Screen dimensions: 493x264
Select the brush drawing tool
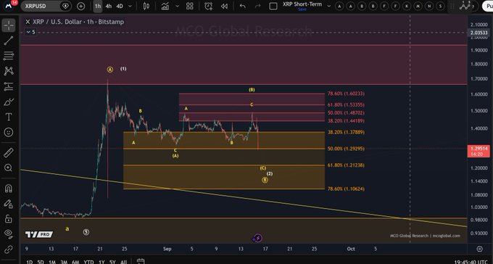9,102
